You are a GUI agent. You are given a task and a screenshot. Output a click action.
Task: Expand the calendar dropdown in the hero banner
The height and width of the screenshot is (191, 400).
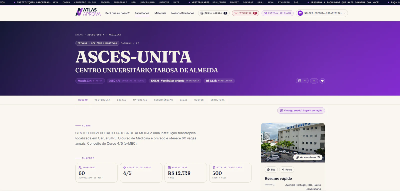[302, 81]
